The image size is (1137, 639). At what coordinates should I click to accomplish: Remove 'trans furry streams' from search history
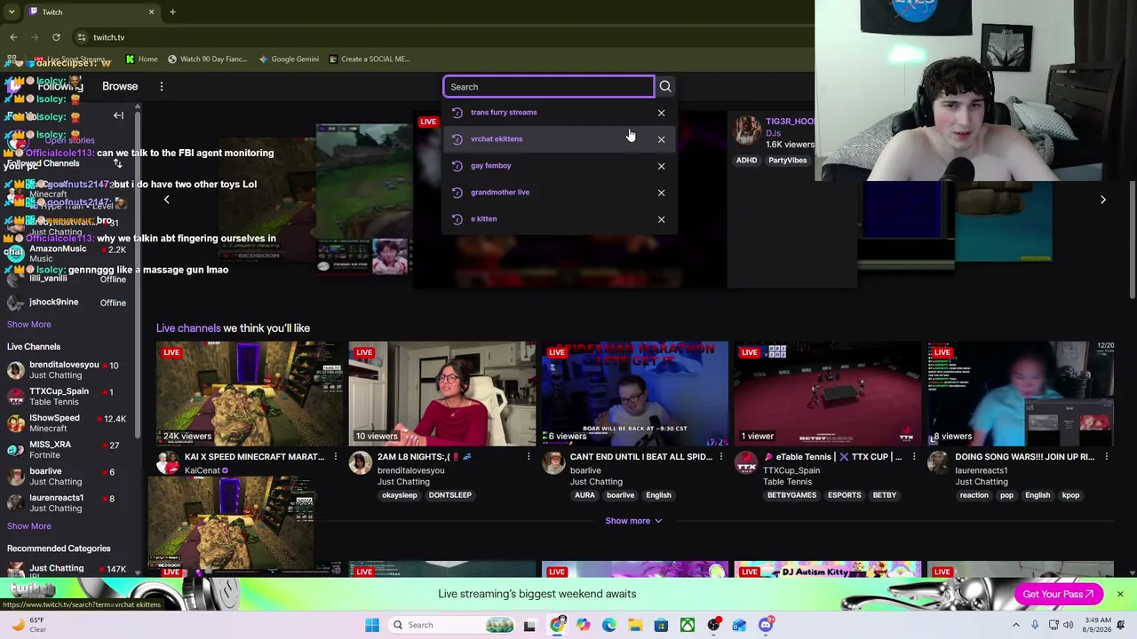661,113
